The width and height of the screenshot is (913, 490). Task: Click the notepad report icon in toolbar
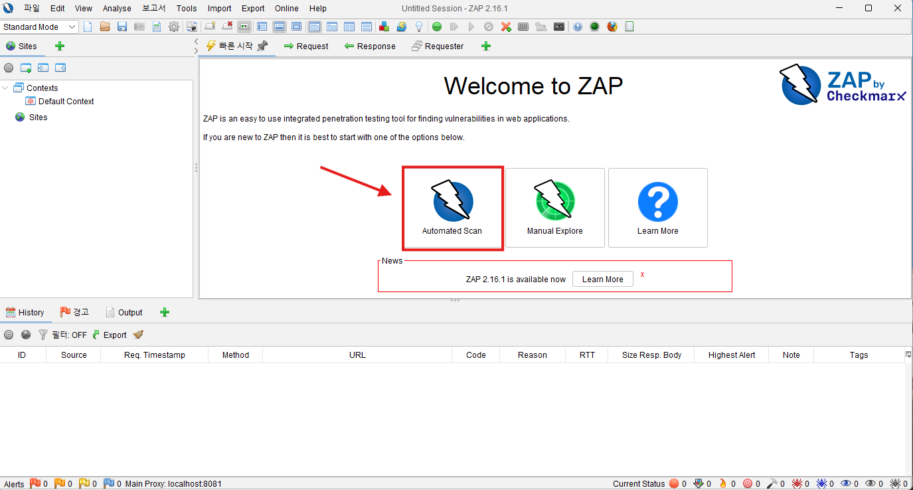click(x=629, y=27)
